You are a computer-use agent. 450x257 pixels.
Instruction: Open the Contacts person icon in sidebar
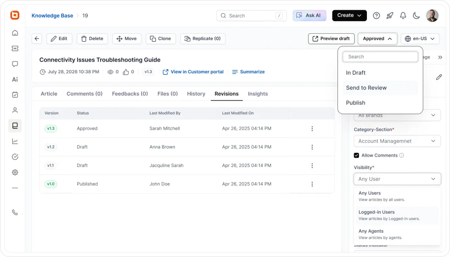15,110
